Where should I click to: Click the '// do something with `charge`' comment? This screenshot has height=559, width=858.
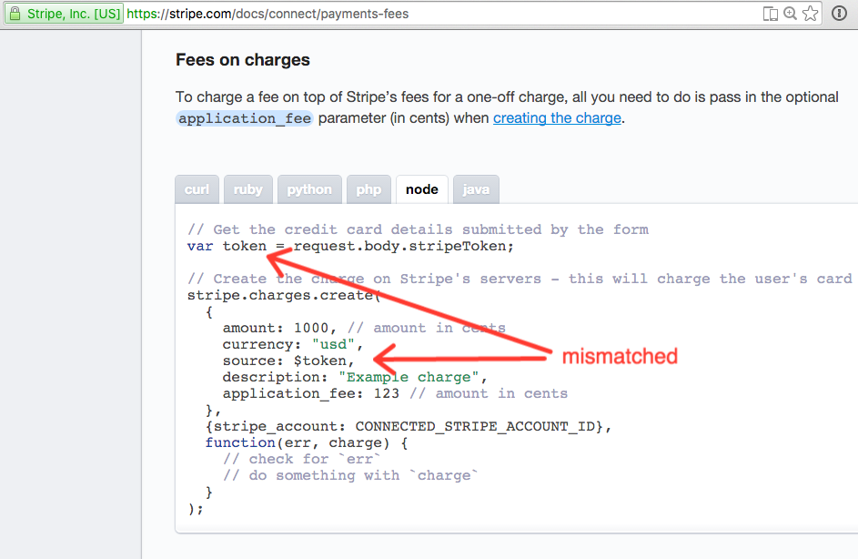coord(350,476)
